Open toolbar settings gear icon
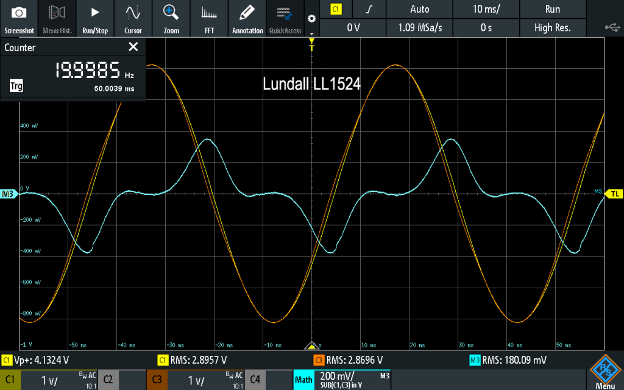Viewport: 624px width, 390px height. click(x=312, y=18)
